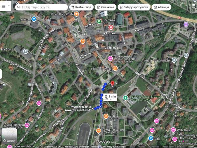
Task: Click the Dzień Dobry Cafe marker
Action: 76,14
